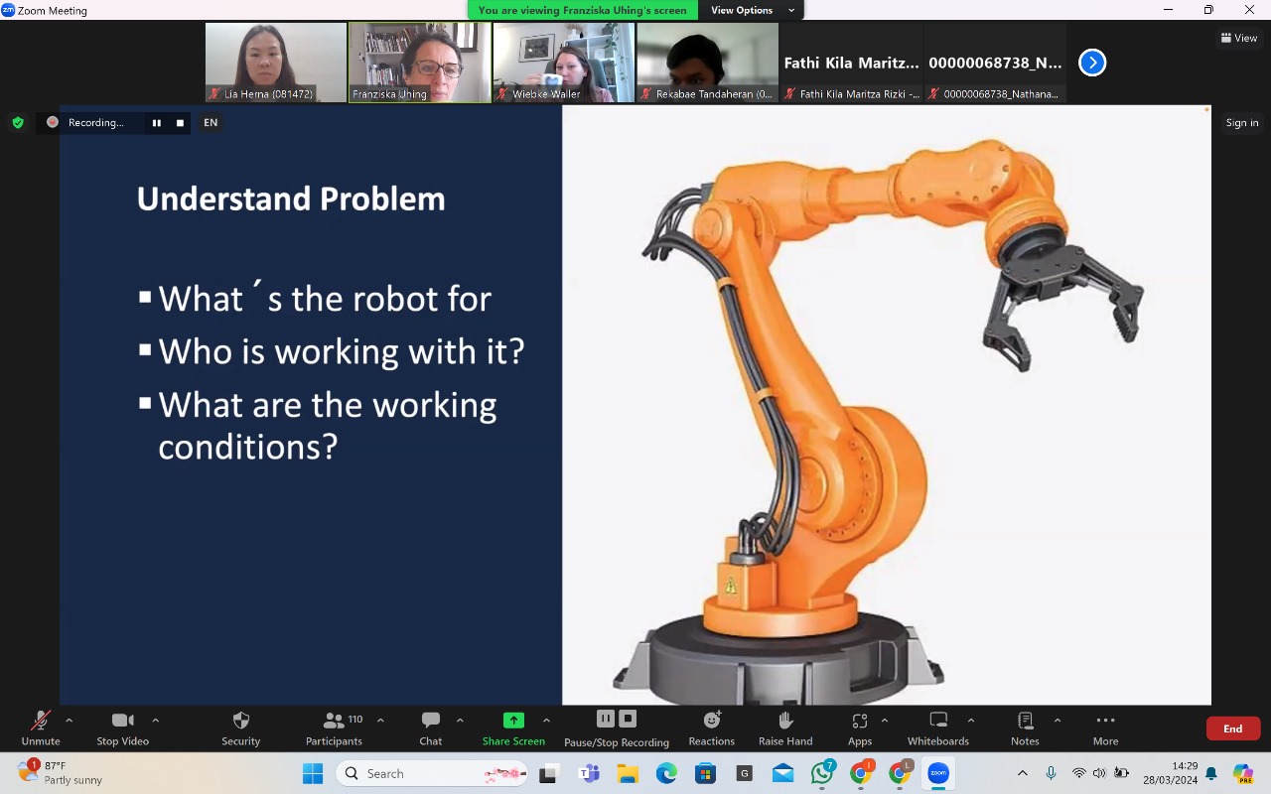The image size is (1271, 794).
Task: Open File Explorer from the taskbar
Action: tap(627, 773)
